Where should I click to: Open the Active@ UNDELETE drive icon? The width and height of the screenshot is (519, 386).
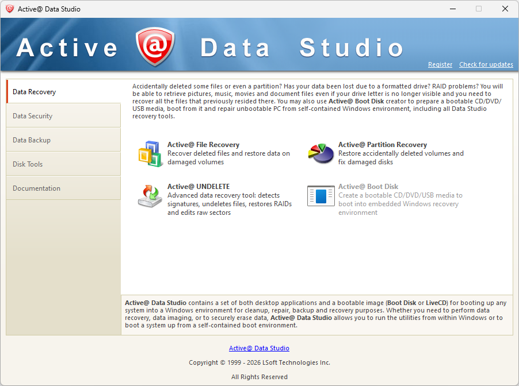[x=150, y=196]
